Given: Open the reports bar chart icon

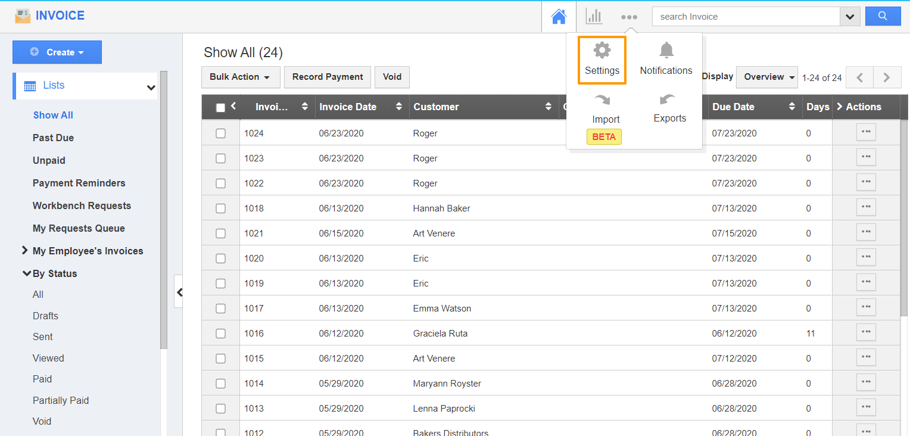Looking at the screenshot, I should [x=594, y=17].
